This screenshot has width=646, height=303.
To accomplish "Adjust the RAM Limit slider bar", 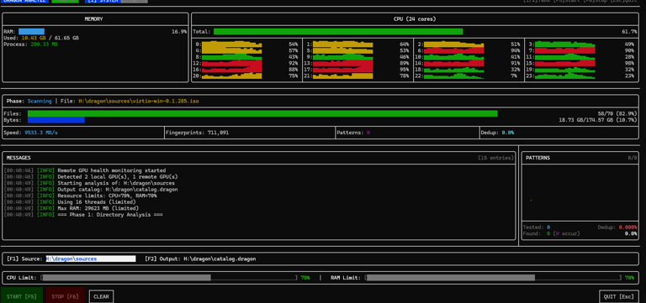I will coord(493,278).
